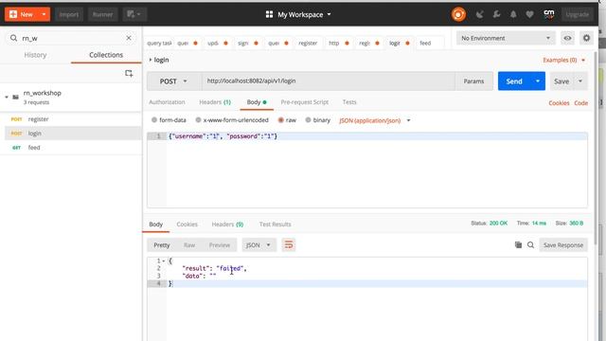
Task: Open the new window dropdown icon
Action: 134,14
